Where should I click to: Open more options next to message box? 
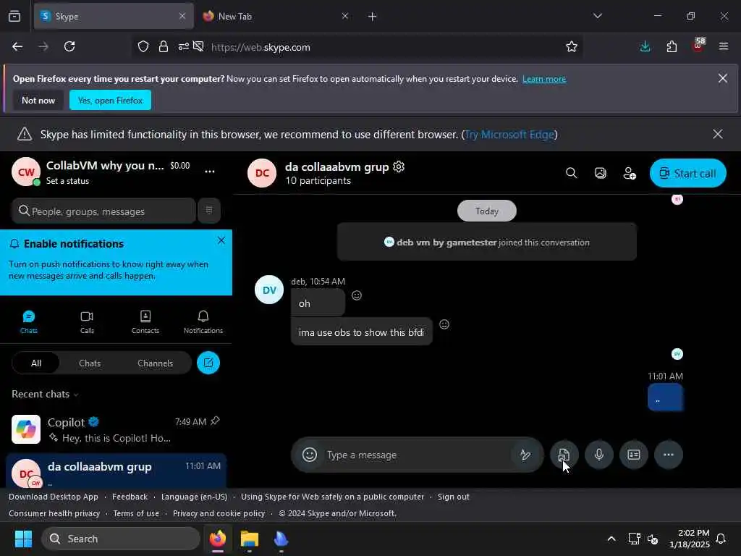click(x=668, y=455)
